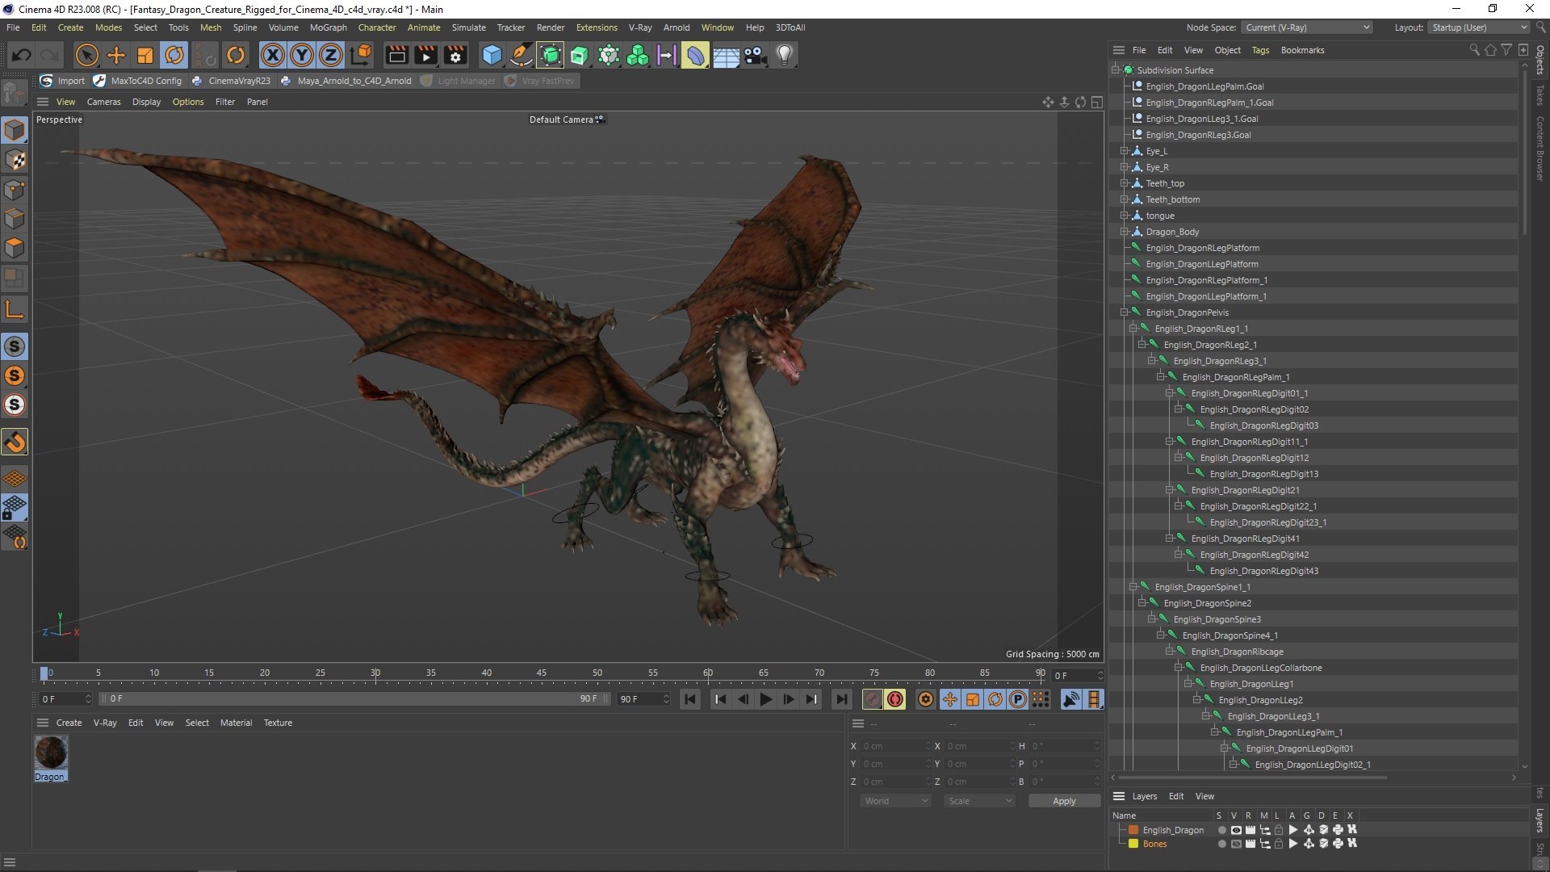Select the Move tool
The image size is (1550, 872).
(x=116, y=55)
